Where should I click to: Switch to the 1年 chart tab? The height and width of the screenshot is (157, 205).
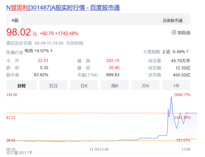tap(176, 86)
